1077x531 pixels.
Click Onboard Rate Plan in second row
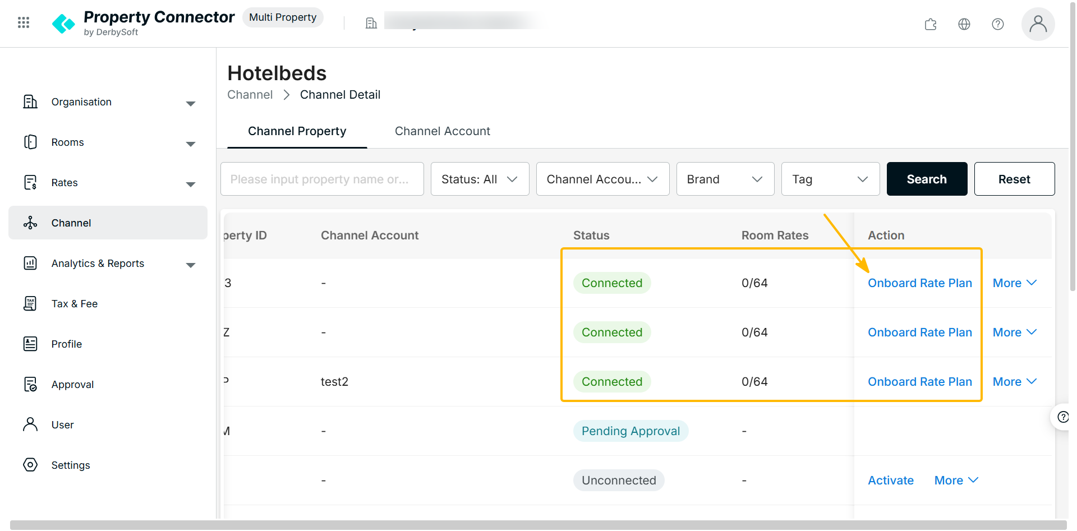pyautogui.click(x=919, y=333)
